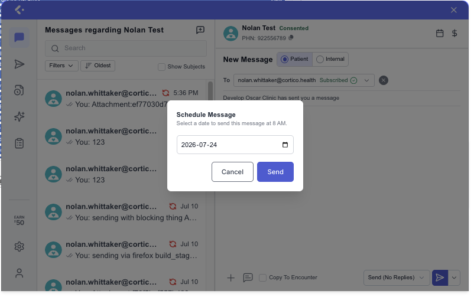Click Cancel in Schedule Message dialog
This screenshot has width=474, height=297.
[232, 172]
